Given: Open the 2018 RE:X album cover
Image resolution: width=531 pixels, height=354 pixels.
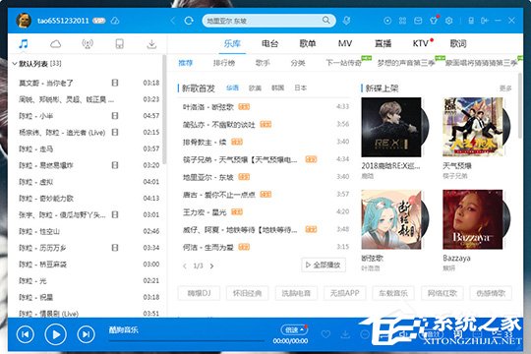Looking at the screenshot, I should (x=391, y=127).
